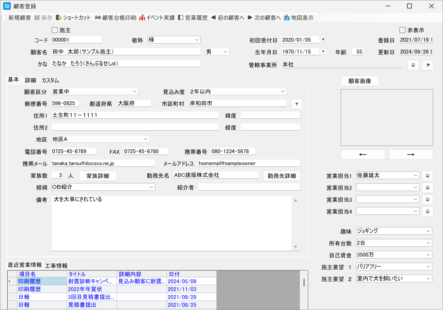The width and height of the screenshot is (443, 310).
Task: Show map with 地図表示 icon
Action: [287, 18]
